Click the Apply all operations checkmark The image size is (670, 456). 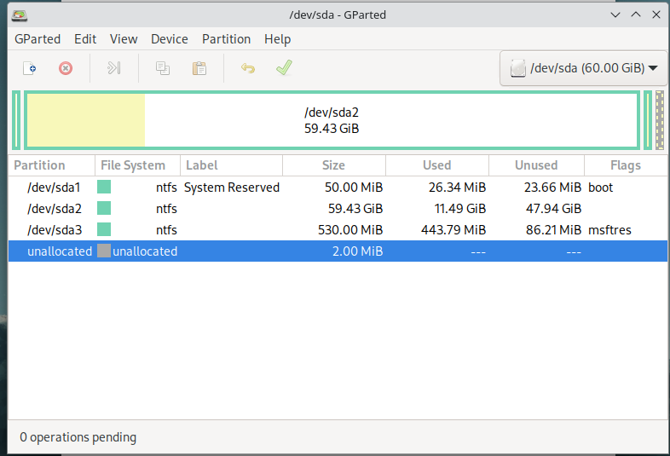click(x=284, y=67)
